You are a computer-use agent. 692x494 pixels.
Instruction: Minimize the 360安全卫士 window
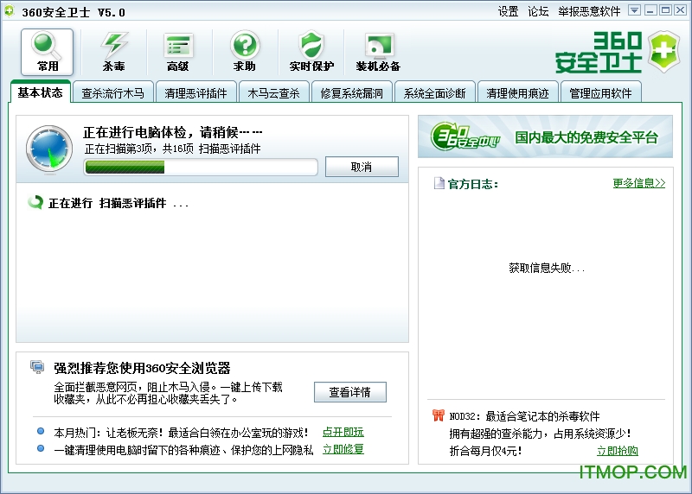(650, 10)
